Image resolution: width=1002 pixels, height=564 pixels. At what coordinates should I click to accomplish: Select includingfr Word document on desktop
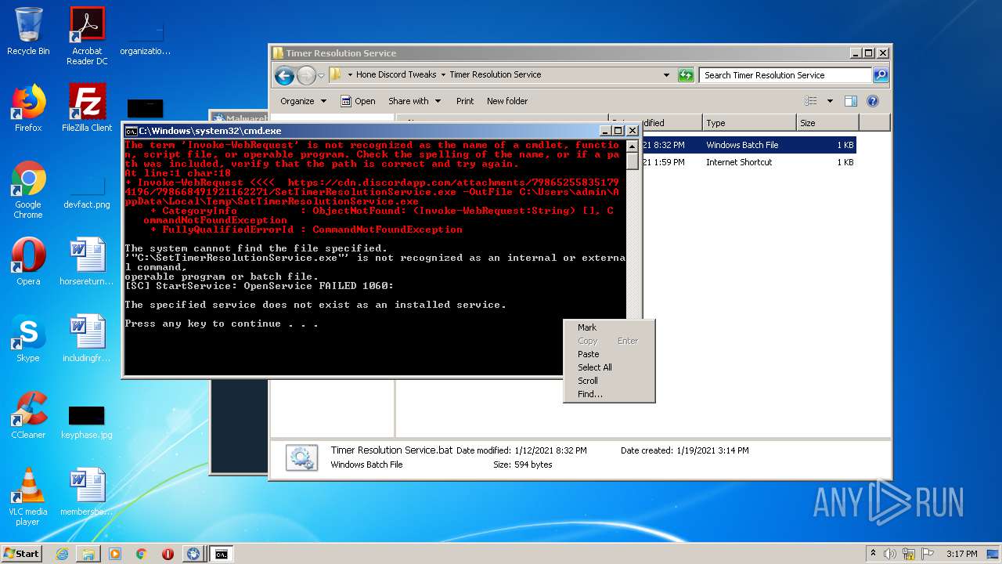point(87,338)
